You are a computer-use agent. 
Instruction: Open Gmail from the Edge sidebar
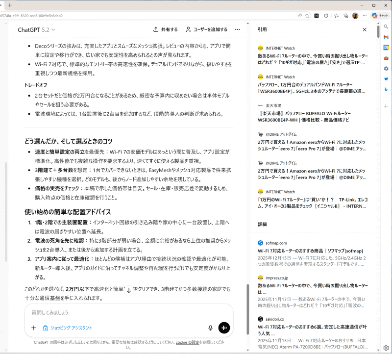pos(386,37)
